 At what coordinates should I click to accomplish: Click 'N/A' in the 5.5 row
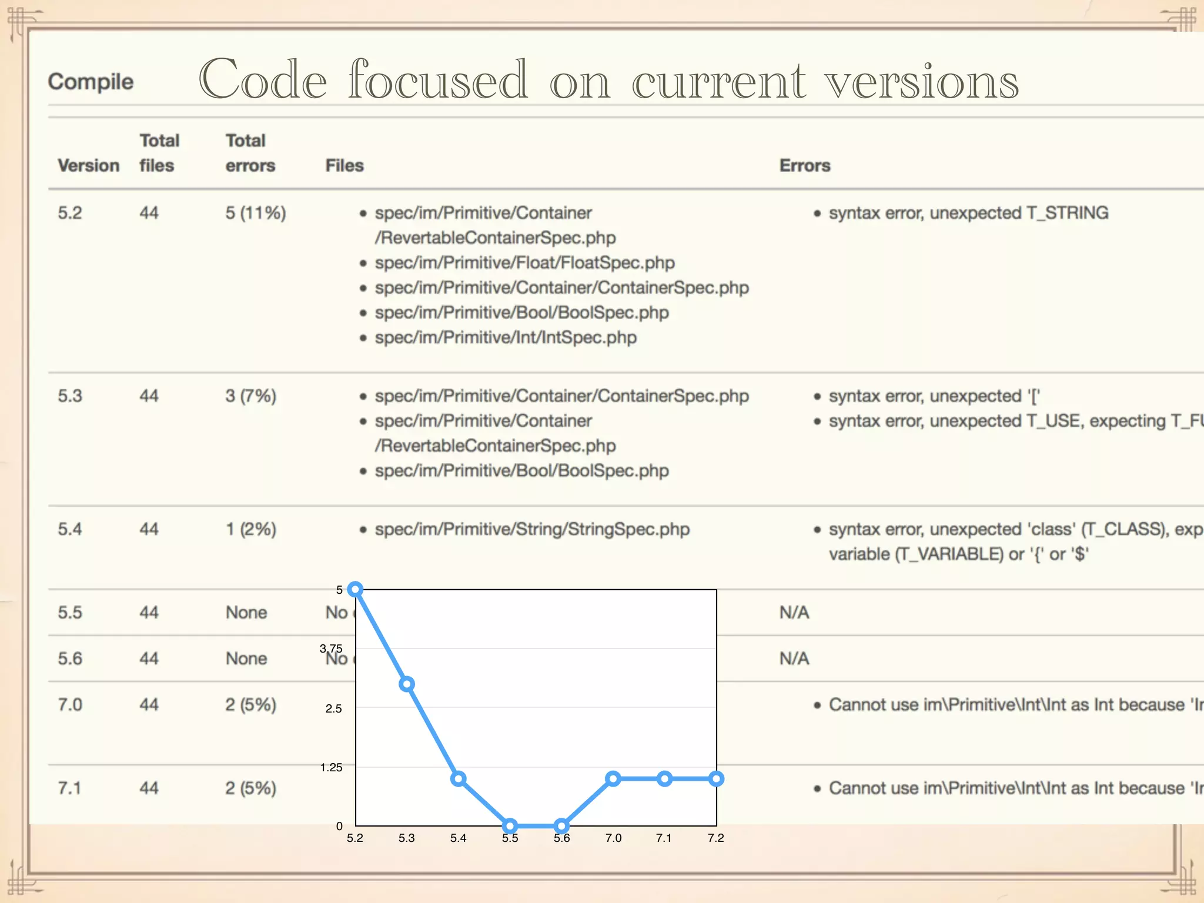pyautogui.click(x=794, y=613)
